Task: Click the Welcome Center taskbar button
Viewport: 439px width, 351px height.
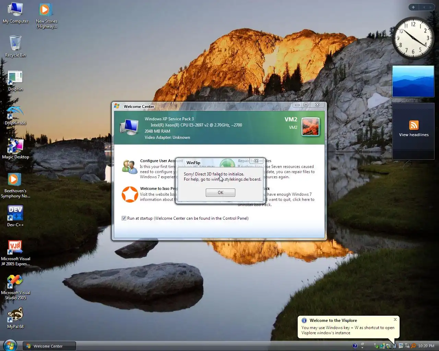Action: pyautogui.click(x=49, y=346)
